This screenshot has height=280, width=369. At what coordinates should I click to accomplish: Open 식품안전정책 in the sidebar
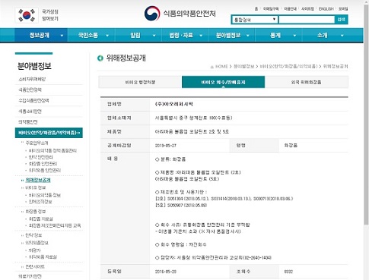click(x=30, y=90)
